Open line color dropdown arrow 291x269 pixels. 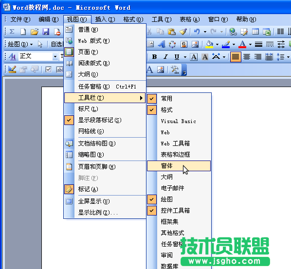(234, 45)
